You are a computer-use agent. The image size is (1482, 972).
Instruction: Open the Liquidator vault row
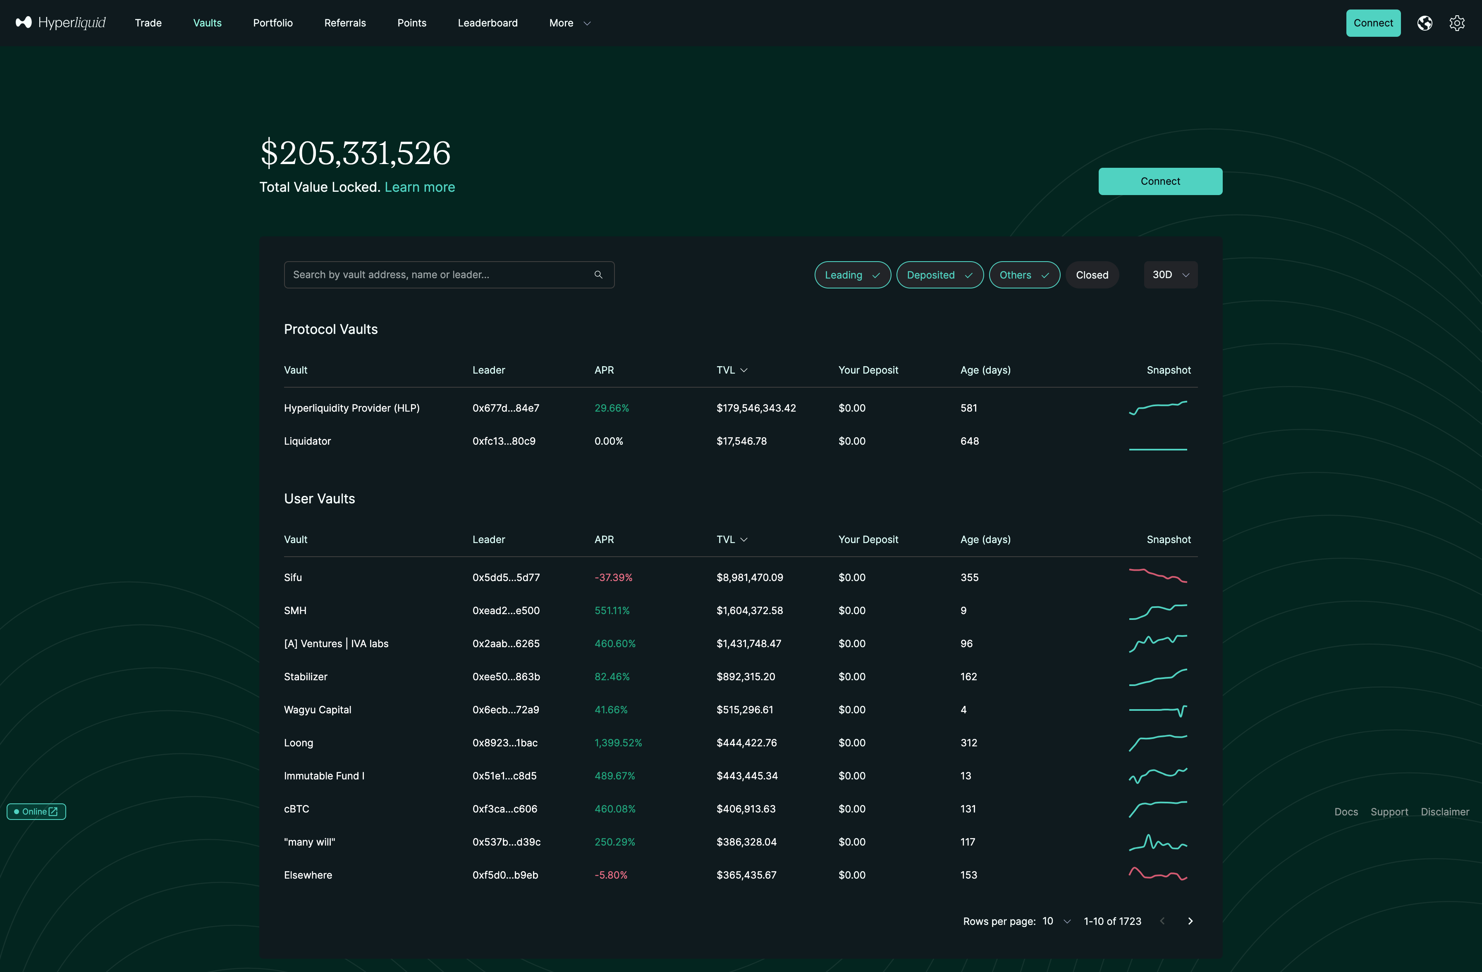[x=740, y=441]
